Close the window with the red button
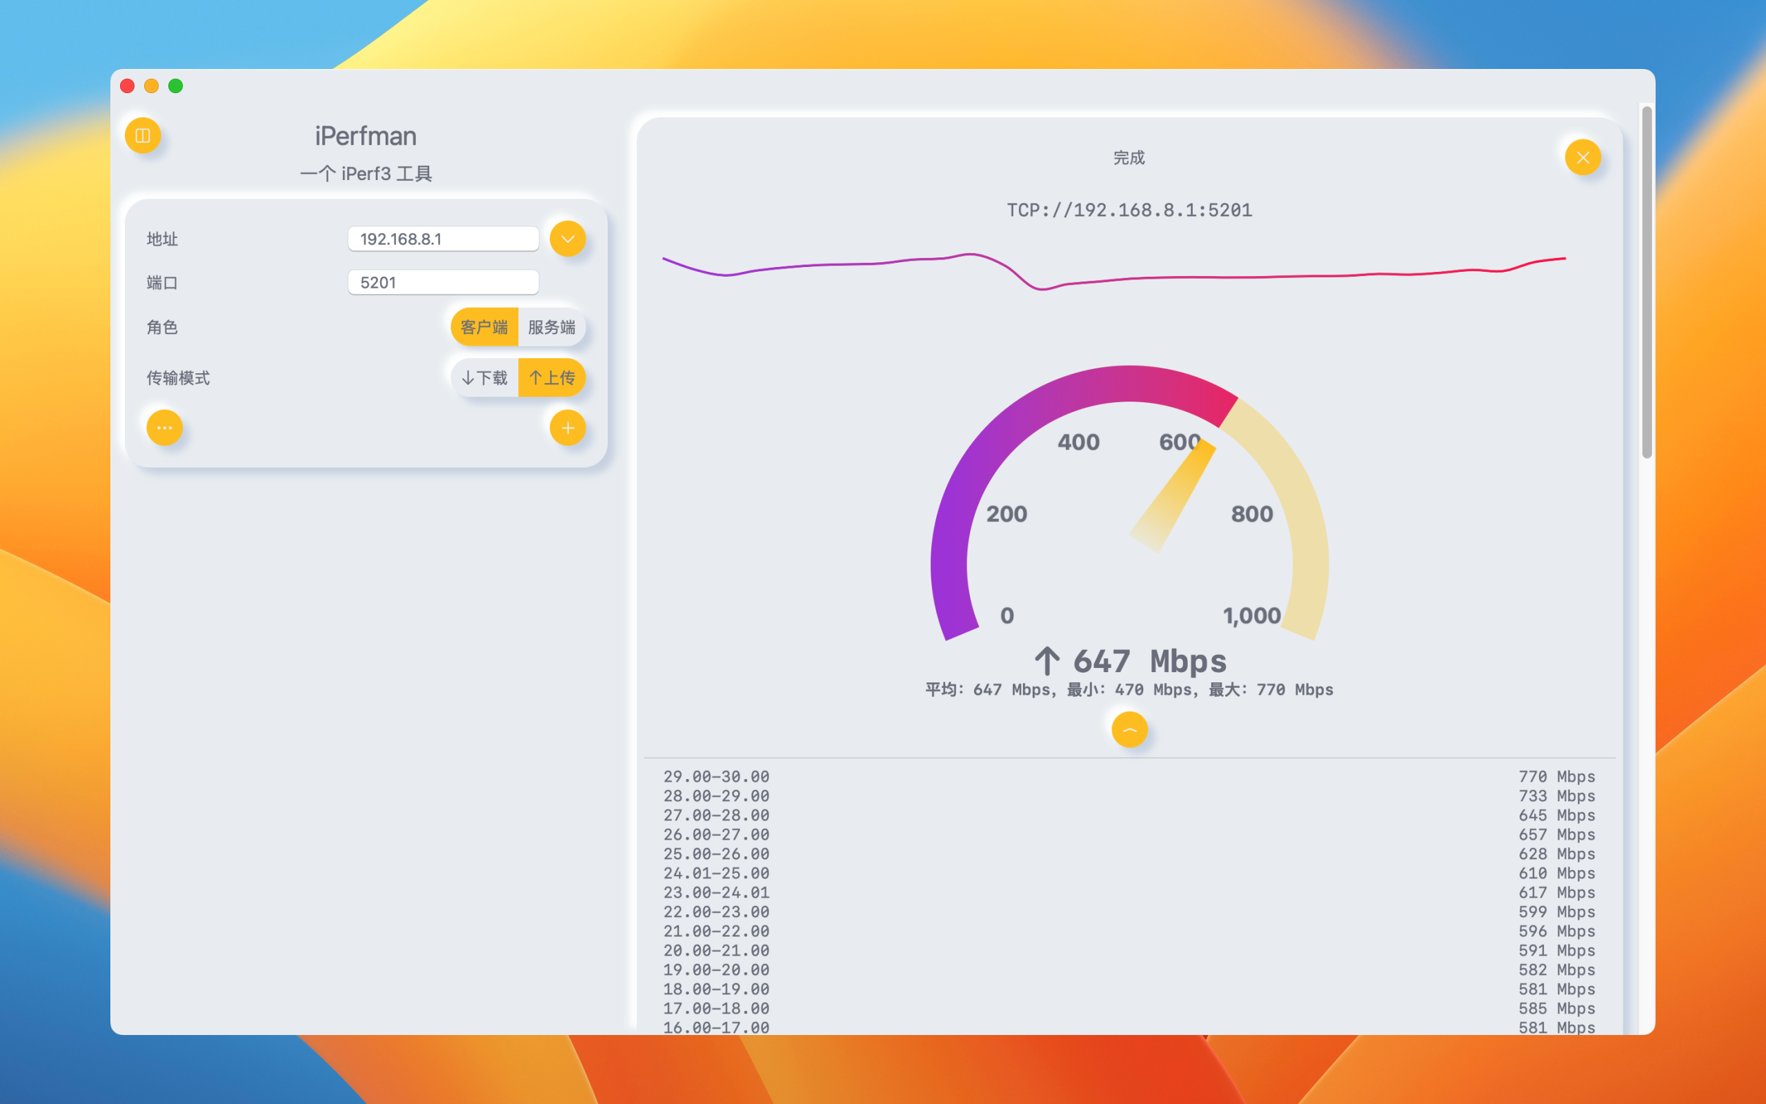The height and width of the screenshot is (1104, 1766). coord(127,86)
